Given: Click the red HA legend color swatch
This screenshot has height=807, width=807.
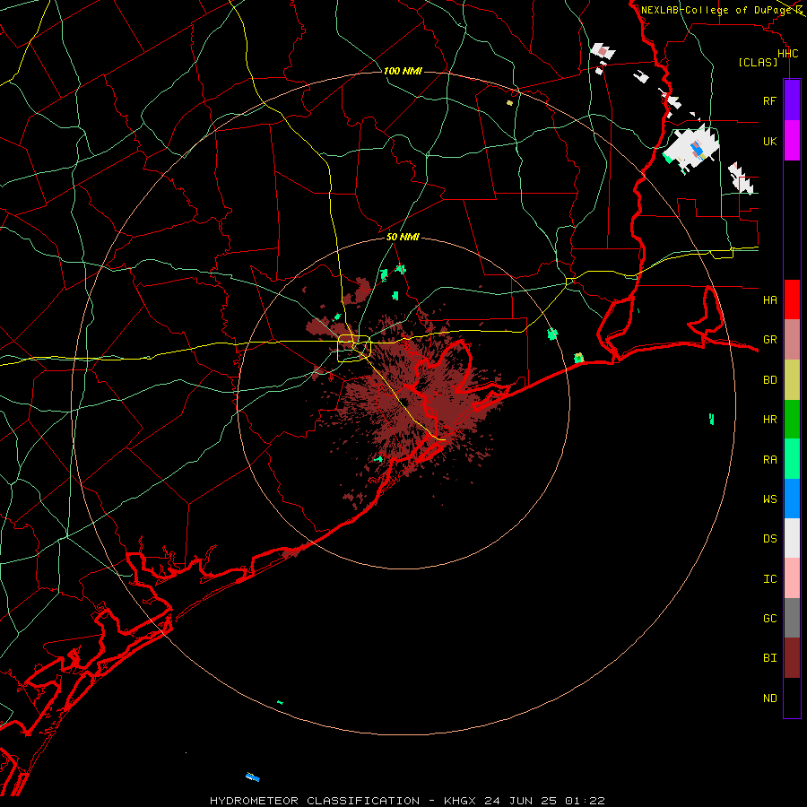Looking at the screenshot, I should tap(792, 299).
